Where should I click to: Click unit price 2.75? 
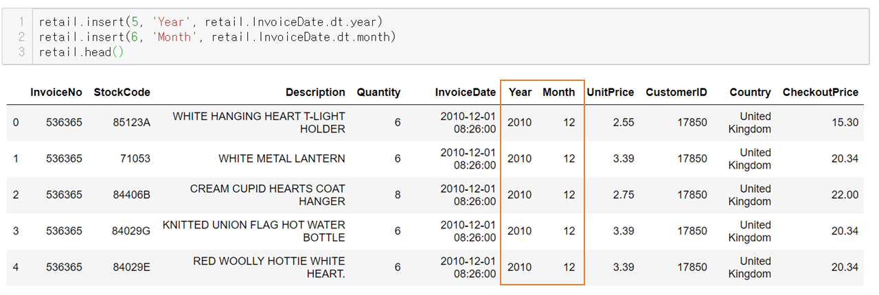pos(624,195)
